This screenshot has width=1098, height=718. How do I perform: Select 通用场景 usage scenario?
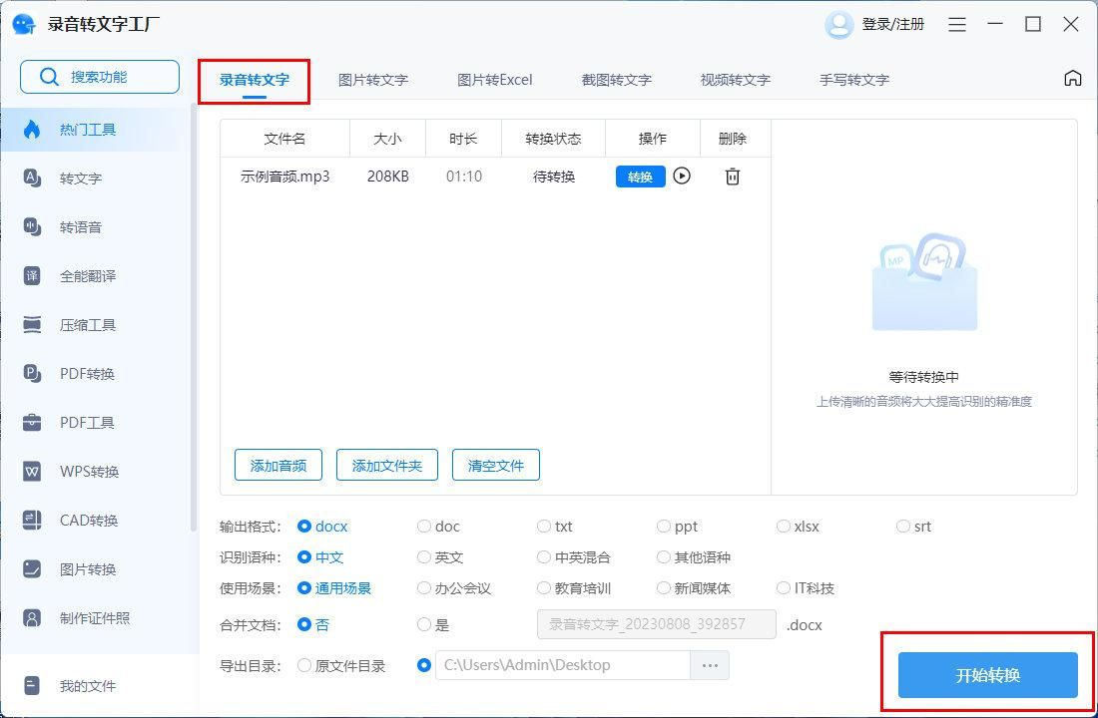coord(334,587)
